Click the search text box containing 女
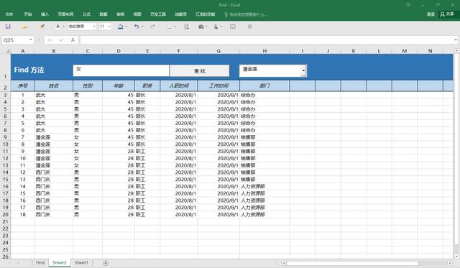 (x=121, y=70)
